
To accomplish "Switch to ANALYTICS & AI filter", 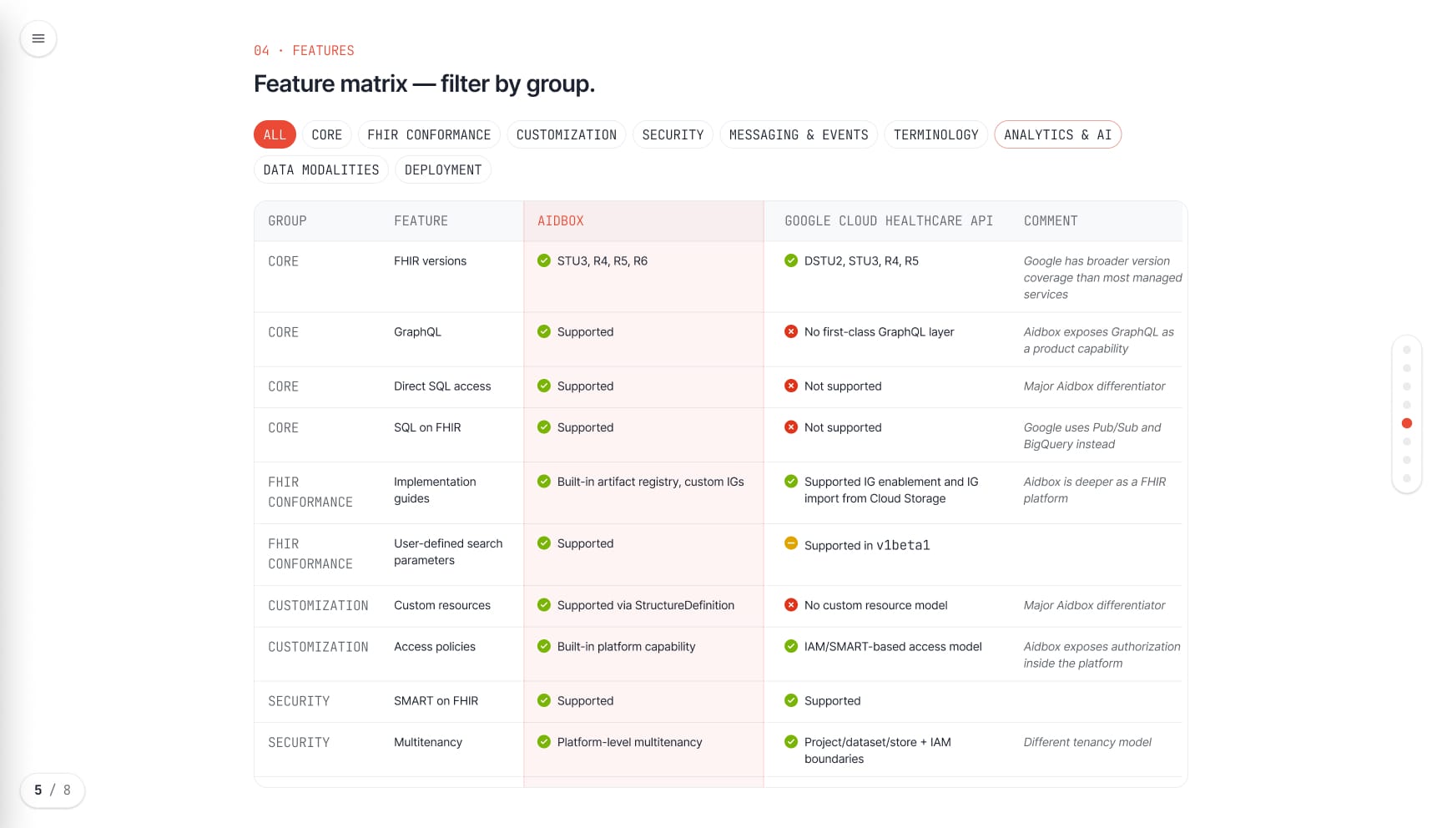I will pyautogui.click(x=1057, y=134).
